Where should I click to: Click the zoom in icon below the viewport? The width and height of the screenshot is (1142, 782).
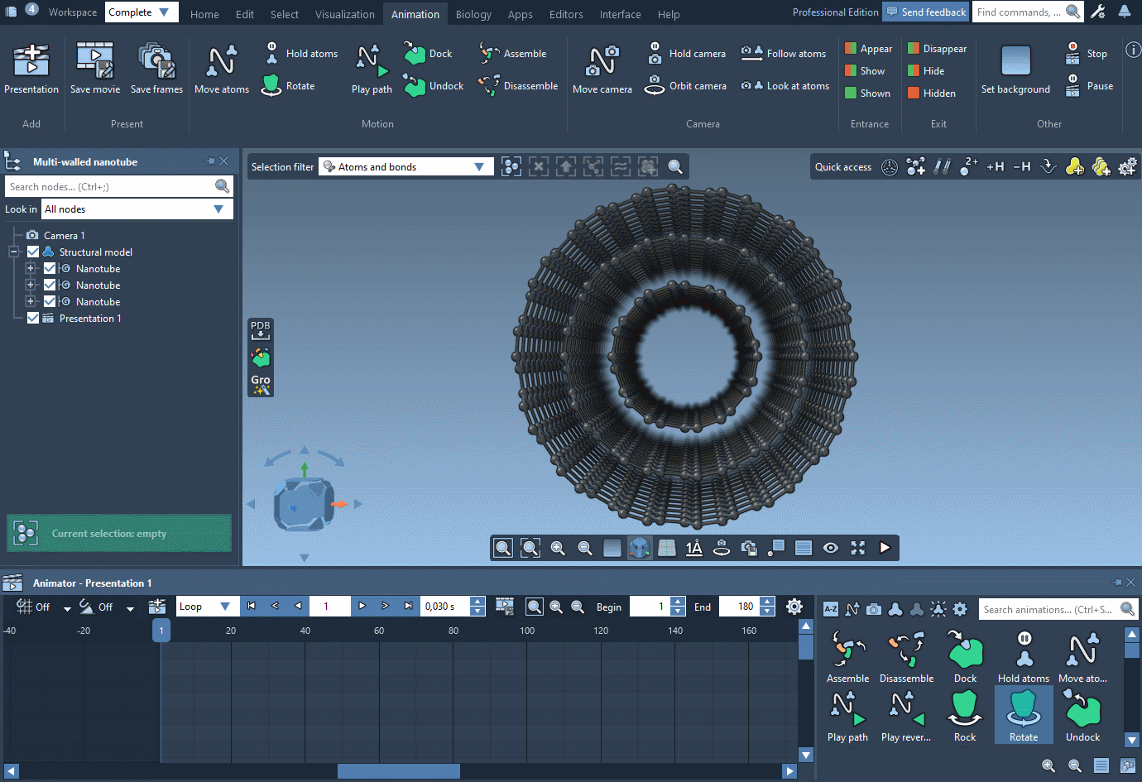[x=558, y=547]
